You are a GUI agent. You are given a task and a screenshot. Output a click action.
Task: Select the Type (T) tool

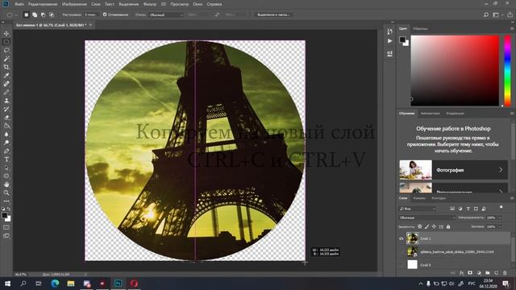(x=6, y=159)
